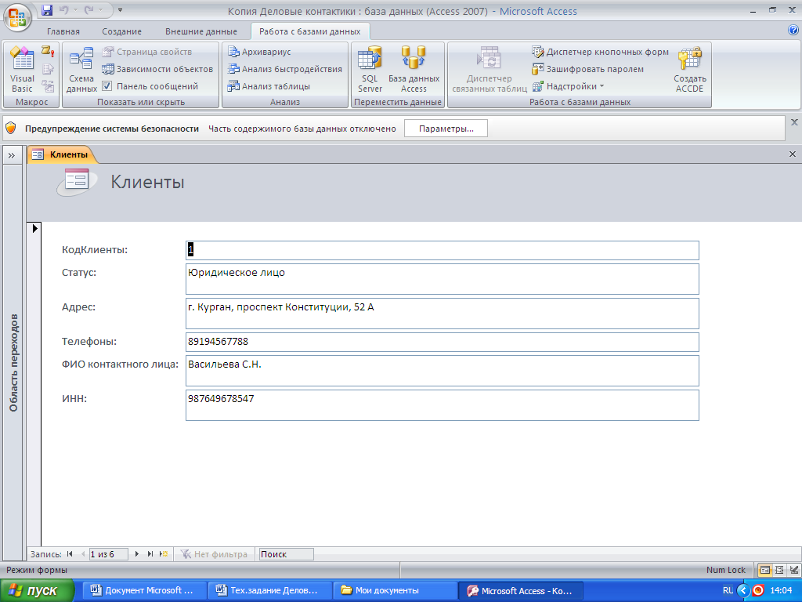
Task: Switch to the Создание tab
Action: coord(121,31)
